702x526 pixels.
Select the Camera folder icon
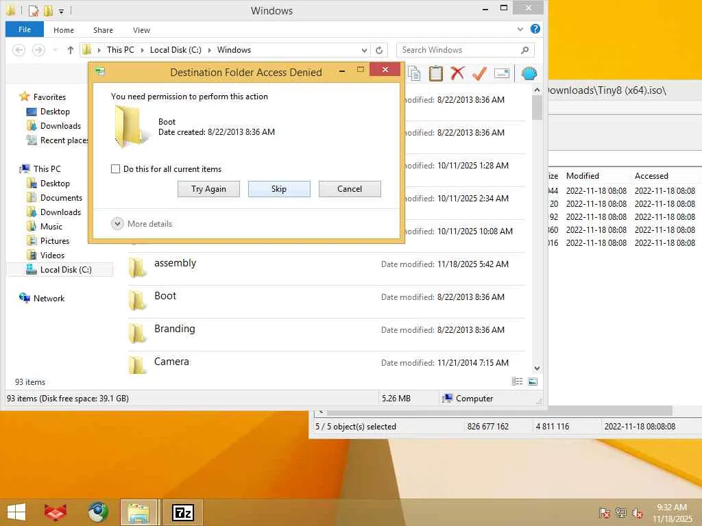[137, 364]
